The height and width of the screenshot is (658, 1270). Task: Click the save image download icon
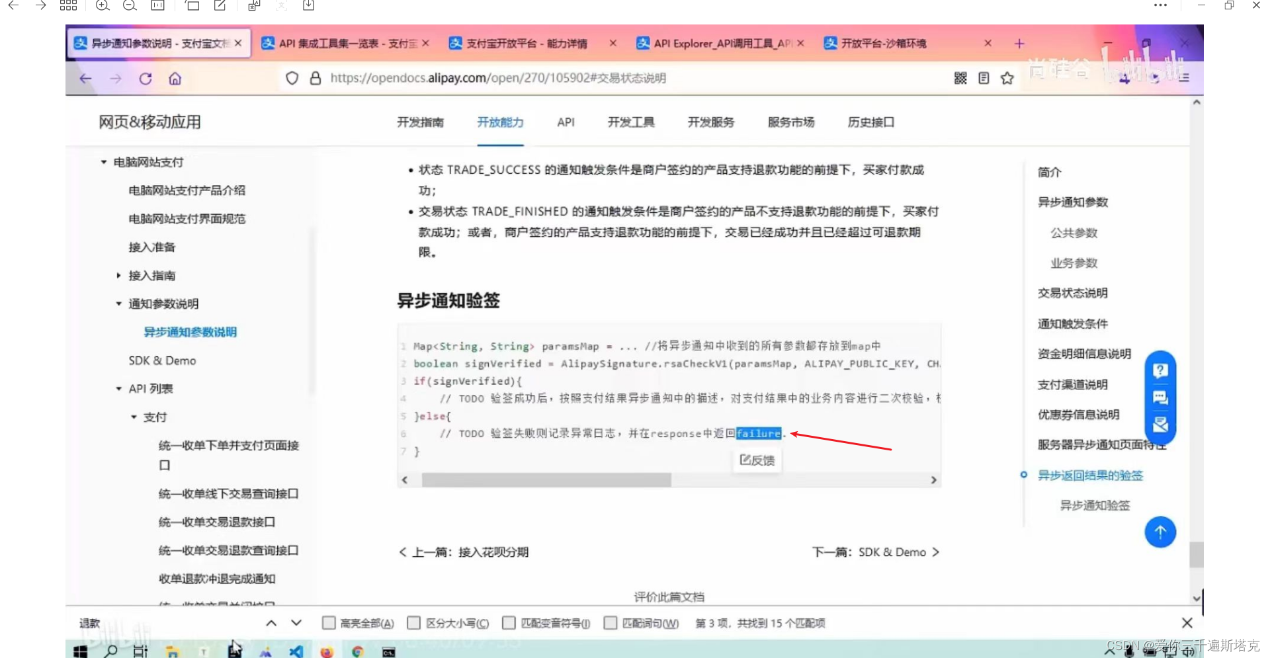(x=308, y=5)
